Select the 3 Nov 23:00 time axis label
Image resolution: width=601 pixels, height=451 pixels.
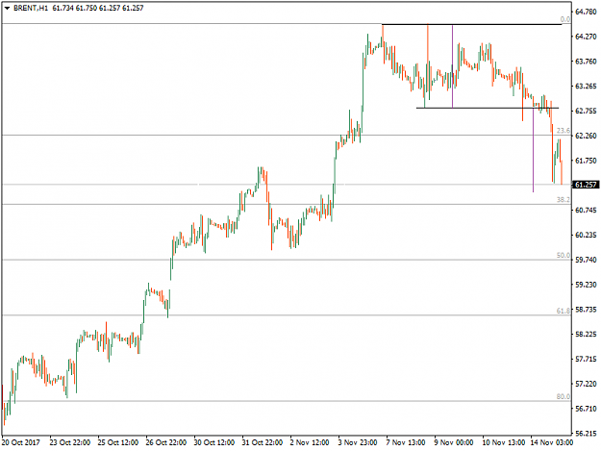358,442
